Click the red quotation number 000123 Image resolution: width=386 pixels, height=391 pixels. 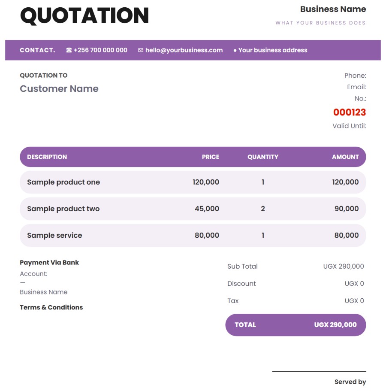point(350,112)
